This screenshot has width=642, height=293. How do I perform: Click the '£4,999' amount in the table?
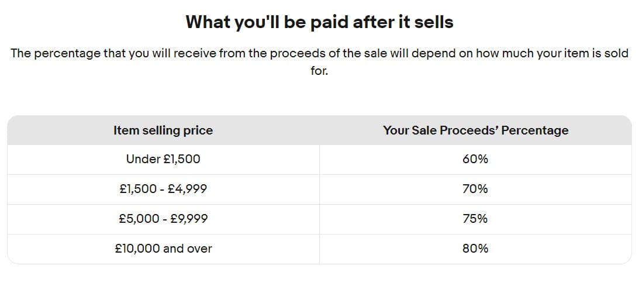click(x=187, y=189)
